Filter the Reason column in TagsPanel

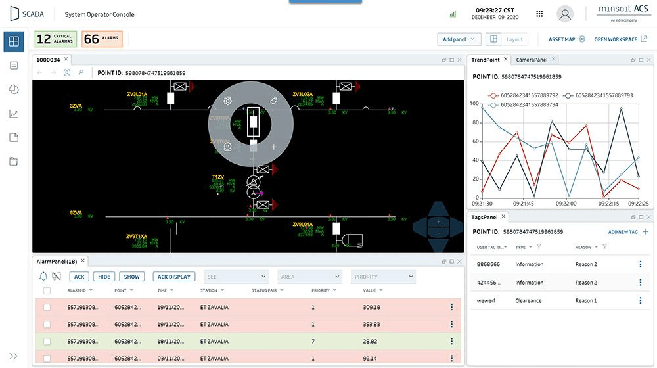(604, 247)
